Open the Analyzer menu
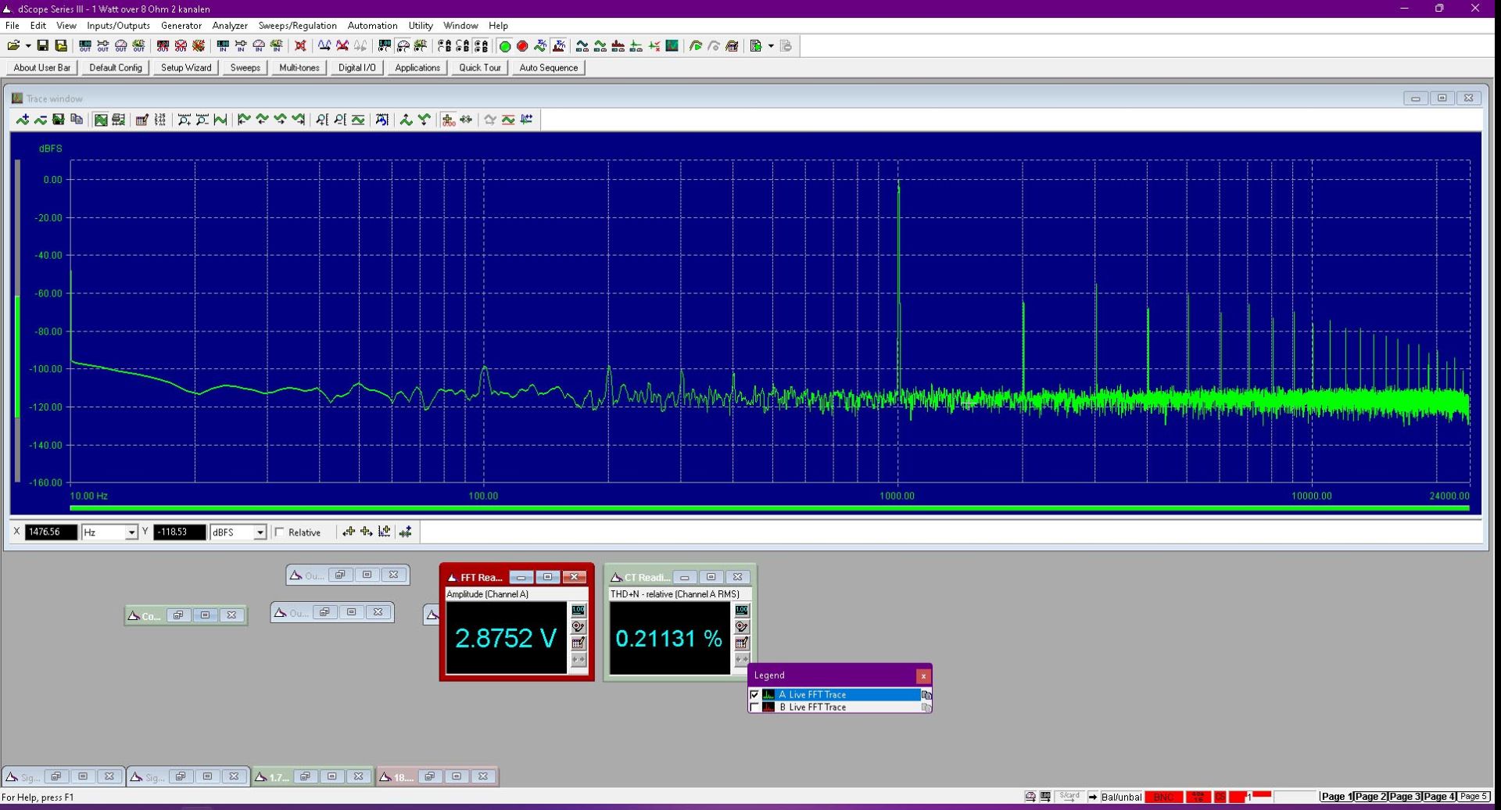 (x=230, y=26)
